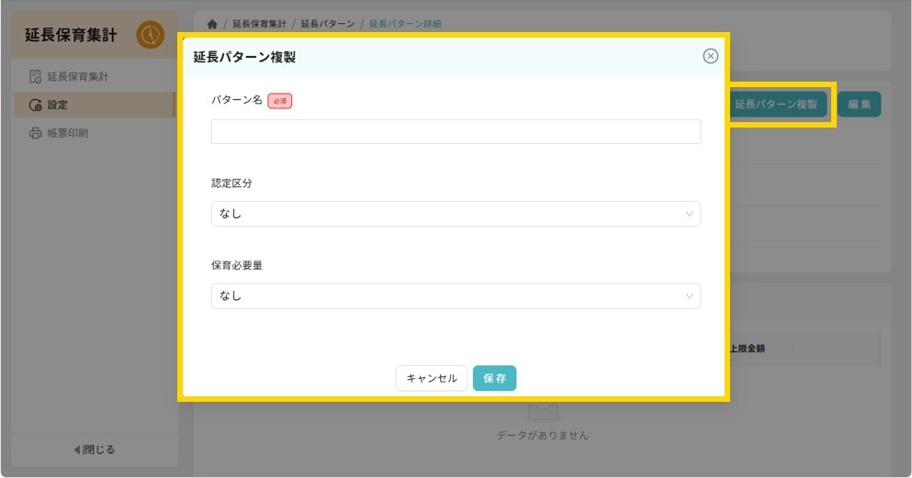The height and width of the screenshot is (478, 912).
Task: Click the 帳票印刷 printer icon
Action: click(x=36, y=133)
